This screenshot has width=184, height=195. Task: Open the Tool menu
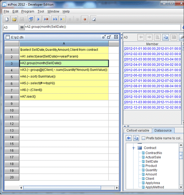41,12
